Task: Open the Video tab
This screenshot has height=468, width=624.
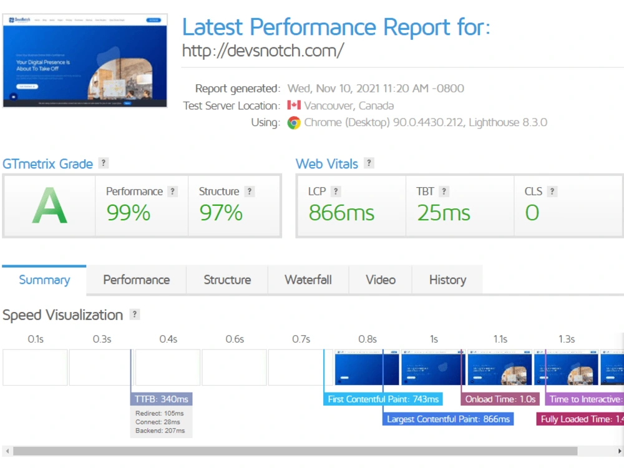Action: coord(381,280)
